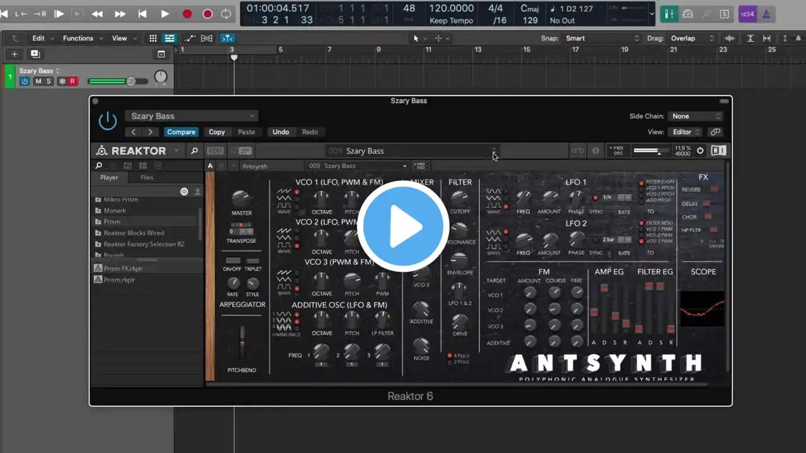Adjust the PITCHBEND slider
The height and width of the screenshot is (453, 806).
[x=242, y=343]
